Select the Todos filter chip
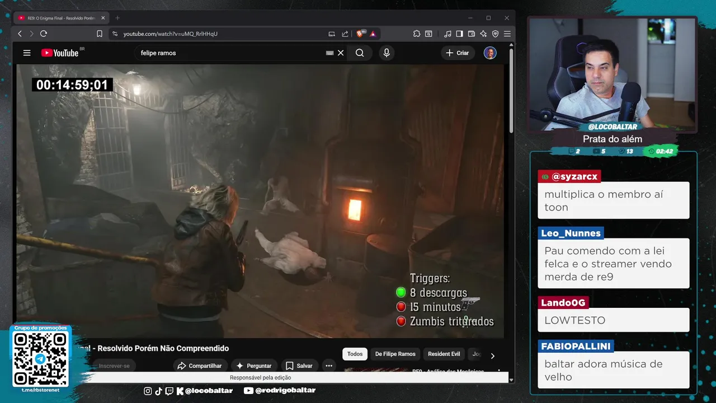This screenshot has width=716, height=403. click(355, 354)
